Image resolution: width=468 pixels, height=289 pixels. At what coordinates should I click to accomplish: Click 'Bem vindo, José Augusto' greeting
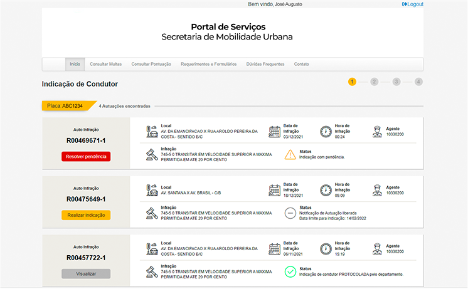point(275,4)
